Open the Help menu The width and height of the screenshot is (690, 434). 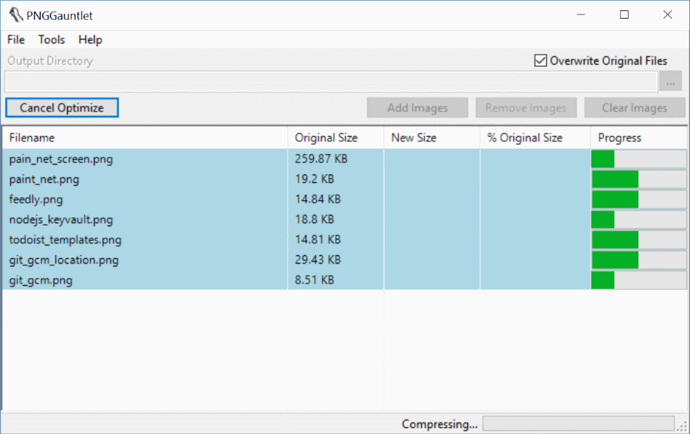(90, 39)
